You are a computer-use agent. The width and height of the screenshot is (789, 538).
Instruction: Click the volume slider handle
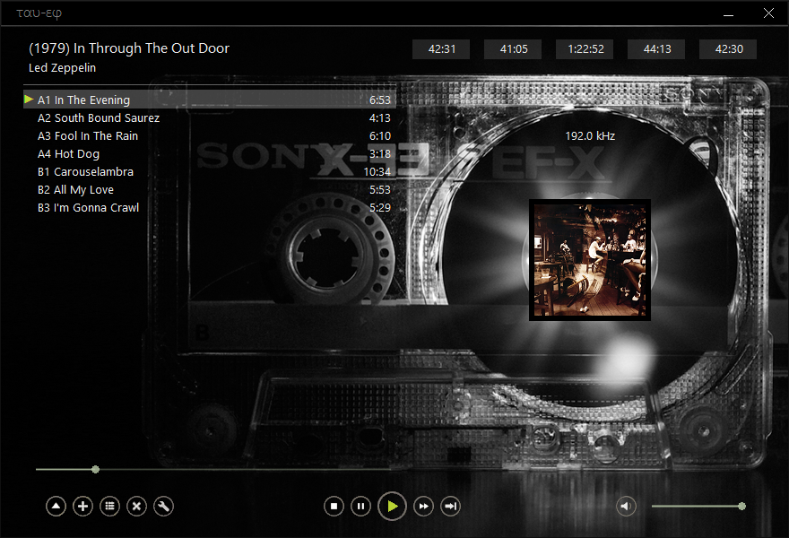[741, 507]
